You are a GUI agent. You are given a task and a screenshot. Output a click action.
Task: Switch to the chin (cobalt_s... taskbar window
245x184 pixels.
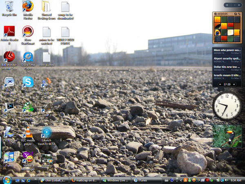(54, 180)
